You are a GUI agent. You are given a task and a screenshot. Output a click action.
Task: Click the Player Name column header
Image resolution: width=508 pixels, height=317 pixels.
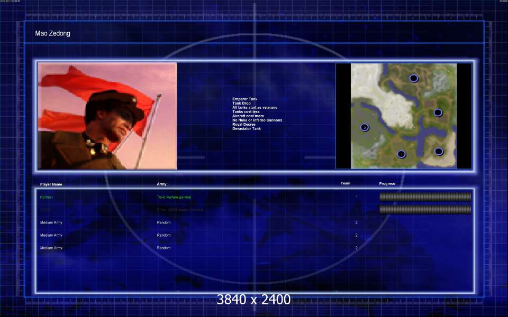click(51, 184)
